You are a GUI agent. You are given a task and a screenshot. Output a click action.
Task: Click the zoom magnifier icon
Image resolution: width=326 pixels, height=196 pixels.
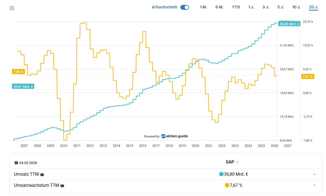[x=12, y=8]
